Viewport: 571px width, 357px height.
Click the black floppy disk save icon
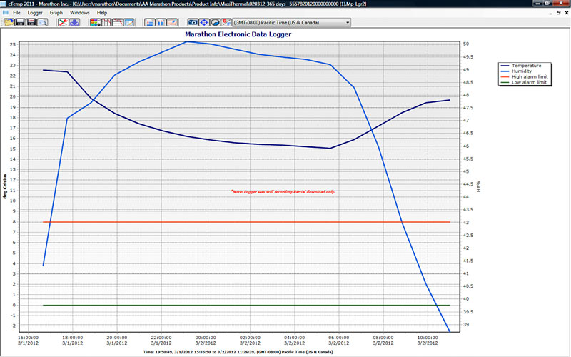20,23
